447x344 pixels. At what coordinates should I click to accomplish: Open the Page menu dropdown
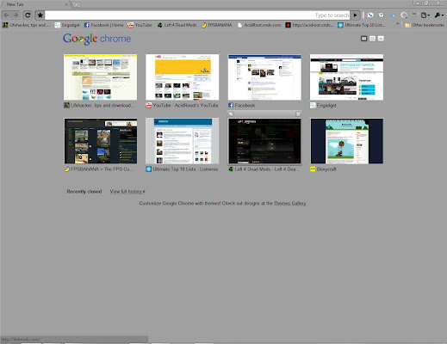[x=425, y=15]
